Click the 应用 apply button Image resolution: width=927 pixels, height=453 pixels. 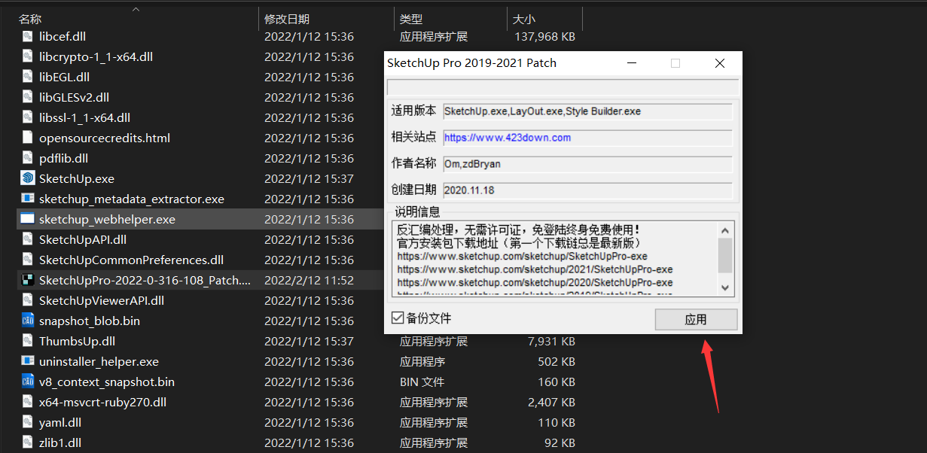click(x=696, y=319)
